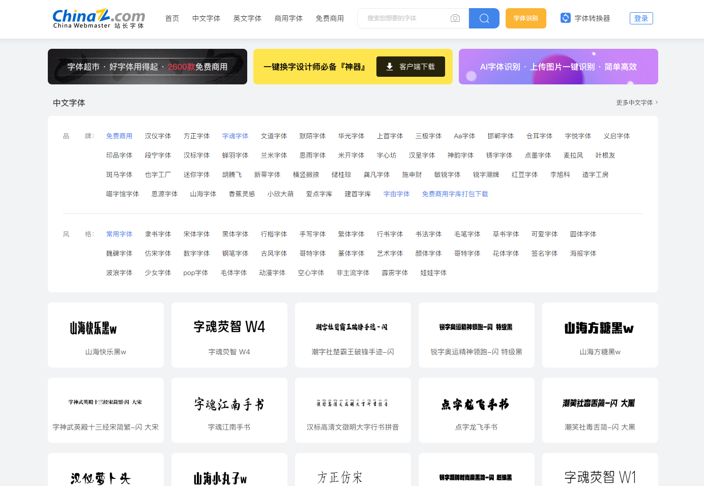Open the 字魂荧智 W1 preview card
The image size is (704, 486).
point(600,470)
